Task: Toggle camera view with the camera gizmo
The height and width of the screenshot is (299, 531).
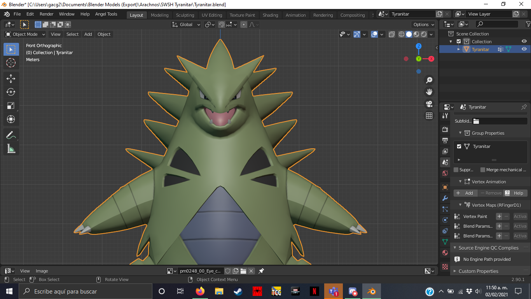Action: pos(429,104)
